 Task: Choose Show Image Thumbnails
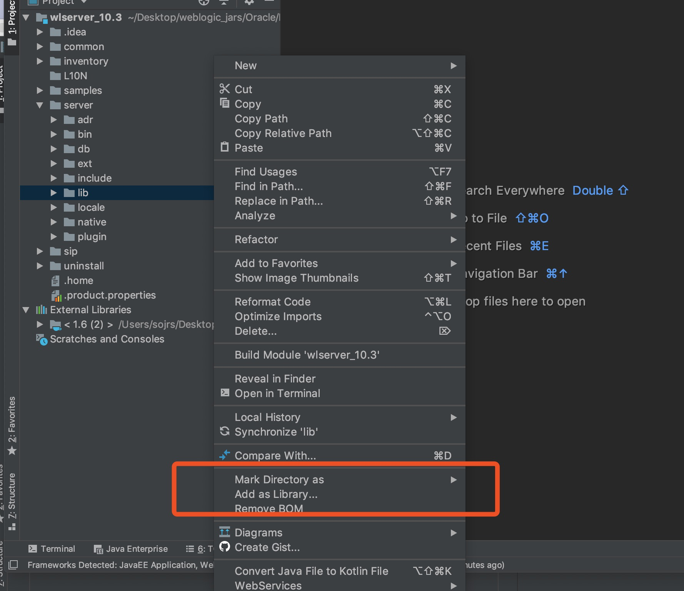point(340,278)
